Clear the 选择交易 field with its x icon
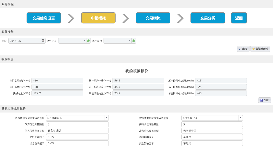Viewport: 273px width, 147px height. pos(84,41)
